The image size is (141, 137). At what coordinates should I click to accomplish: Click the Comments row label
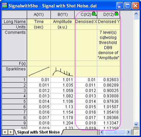click(x=15, y=45)
